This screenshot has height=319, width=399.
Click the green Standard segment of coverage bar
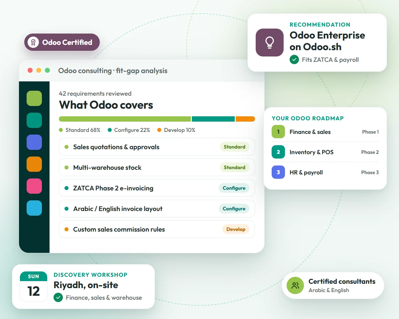(125, 119)
